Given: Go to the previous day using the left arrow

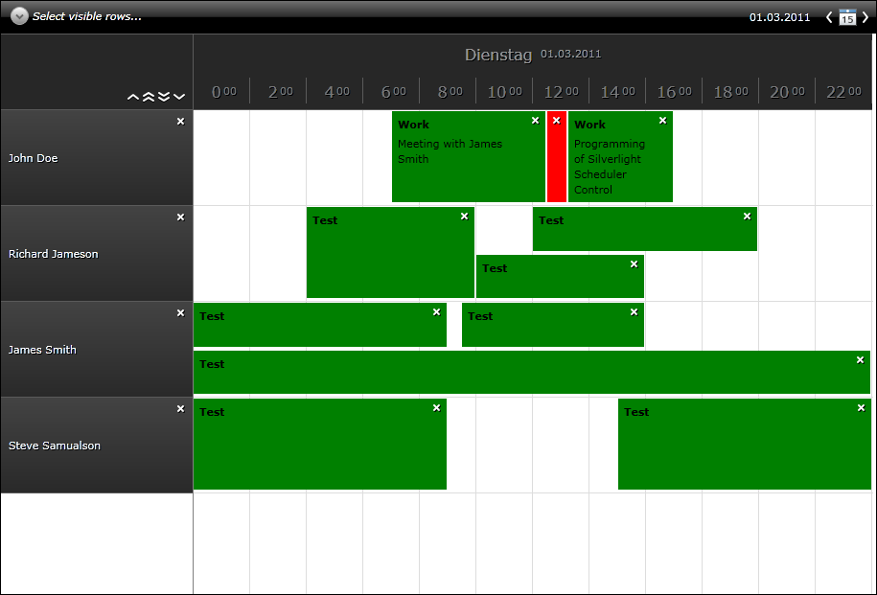Looking at the screenshot, I should point(830,17).
